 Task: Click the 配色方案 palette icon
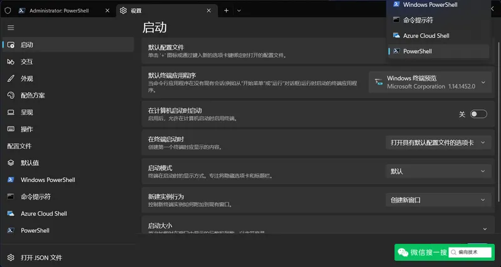tap(11, 96)
